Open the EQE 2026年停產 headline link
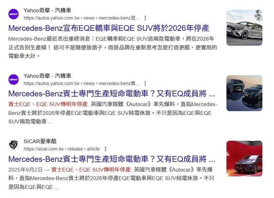The width and height of the screenshot is (274, 198). [x=109, y=28]
